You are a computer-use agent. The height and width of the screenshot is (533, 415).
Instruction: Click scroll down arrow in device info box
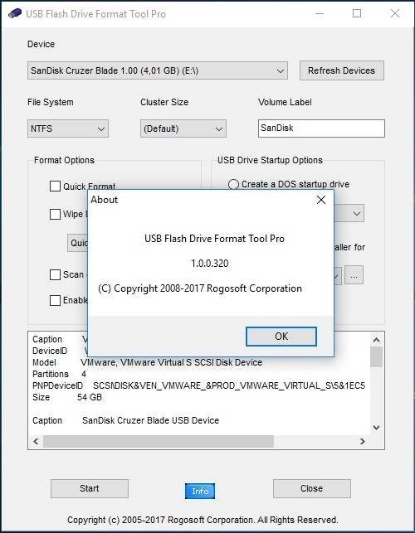click(376, 427)
